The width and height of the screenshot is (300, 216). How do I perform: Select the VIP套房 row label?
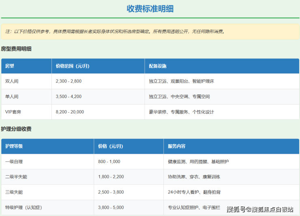tap(13, 112)
